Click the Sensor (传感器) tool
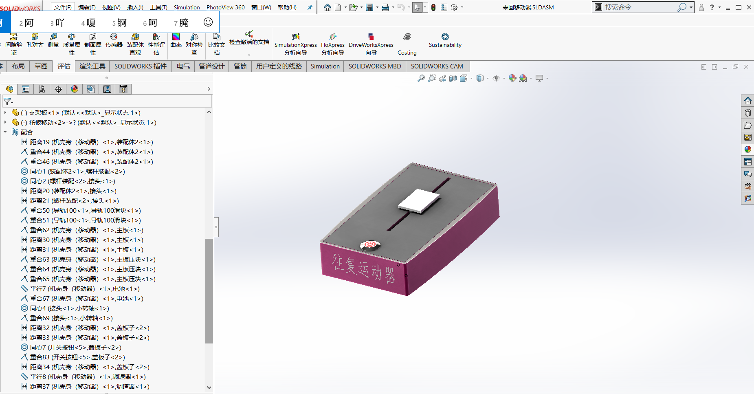This screenshot has height=394, width=754. [x=114, y=41]
